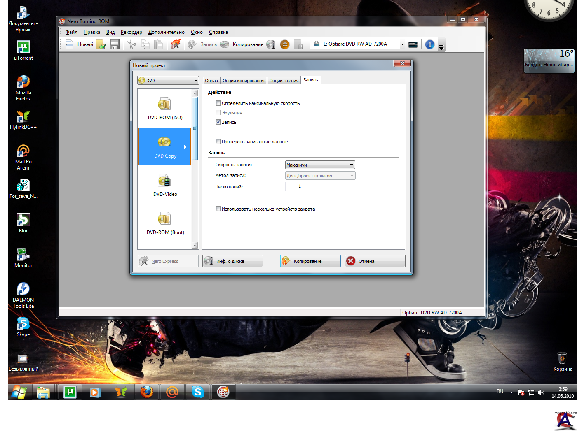Open the "Рекордер" menu
The height and width of the screenshot is (432, 577).
pyautogui.click(x=131, y=32)
